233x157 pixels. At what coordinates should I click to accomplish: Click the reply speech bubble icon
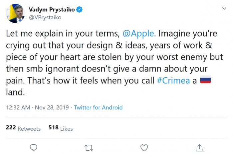coord(33,147)
